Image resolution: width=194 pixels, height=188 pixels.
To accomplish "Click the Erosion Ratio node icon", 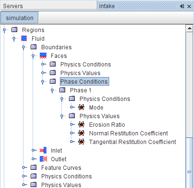I will click(81, 124).
